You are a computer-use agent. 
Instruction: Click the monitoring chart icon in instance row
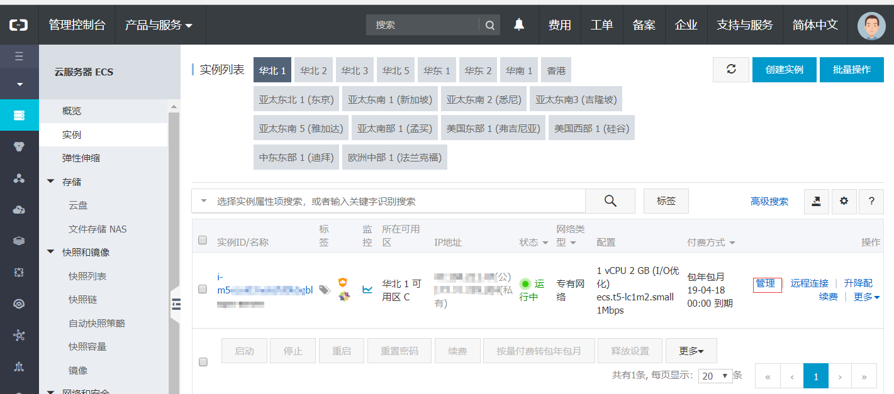pyautogui.click(x=367, y=290)
